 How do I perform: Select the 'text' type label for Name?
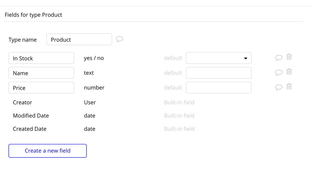coord(89,73)
